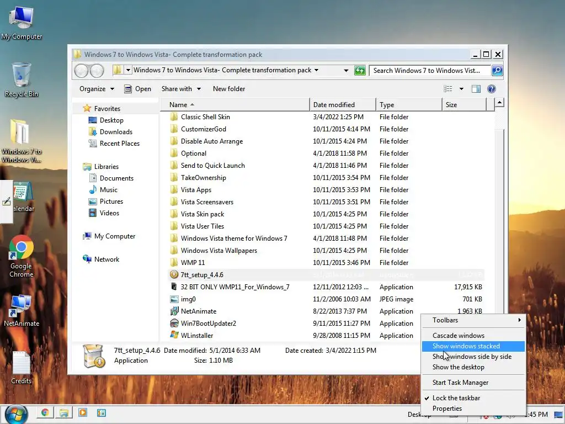Open media player icon on taskbar
The height and width of the screenshot is (424, 565).
coord(83,413)
